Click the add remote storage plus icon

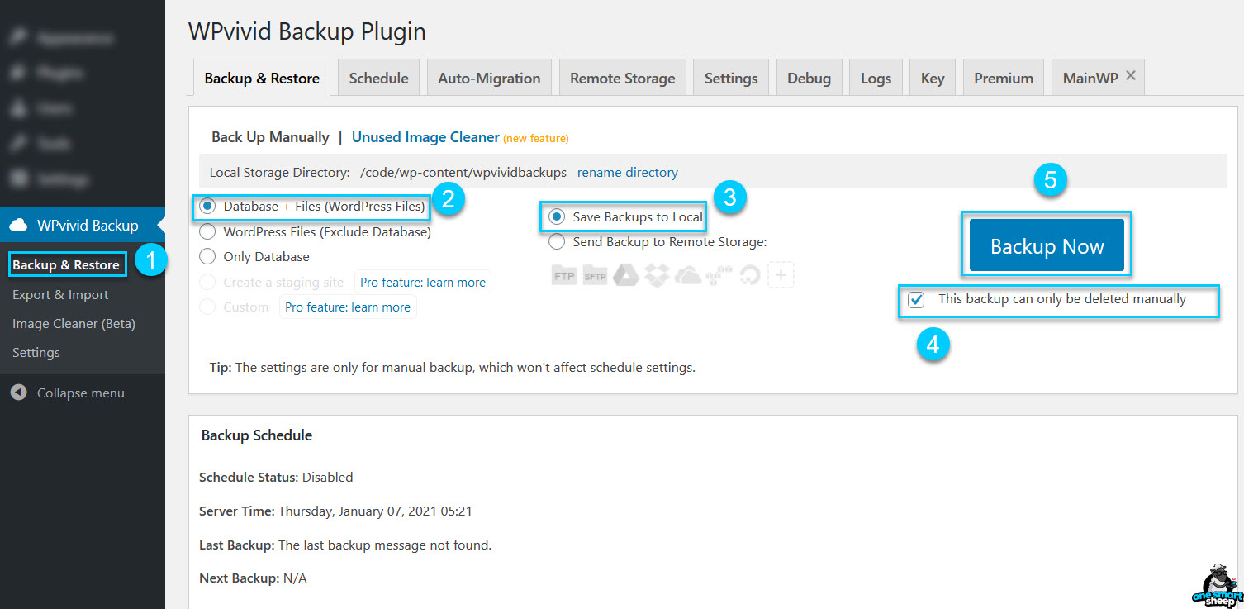(x=781, y=276)
